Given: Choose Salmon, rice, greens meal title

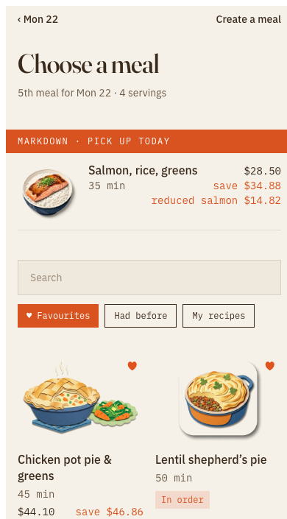Looking at the screenshot, I should [143, 171].
